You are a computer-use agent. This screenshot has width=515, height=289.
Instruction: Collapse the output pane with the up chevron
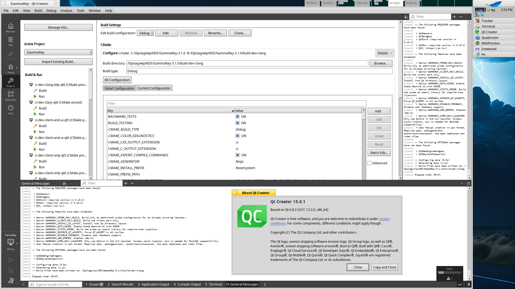[x=462, y=184]
